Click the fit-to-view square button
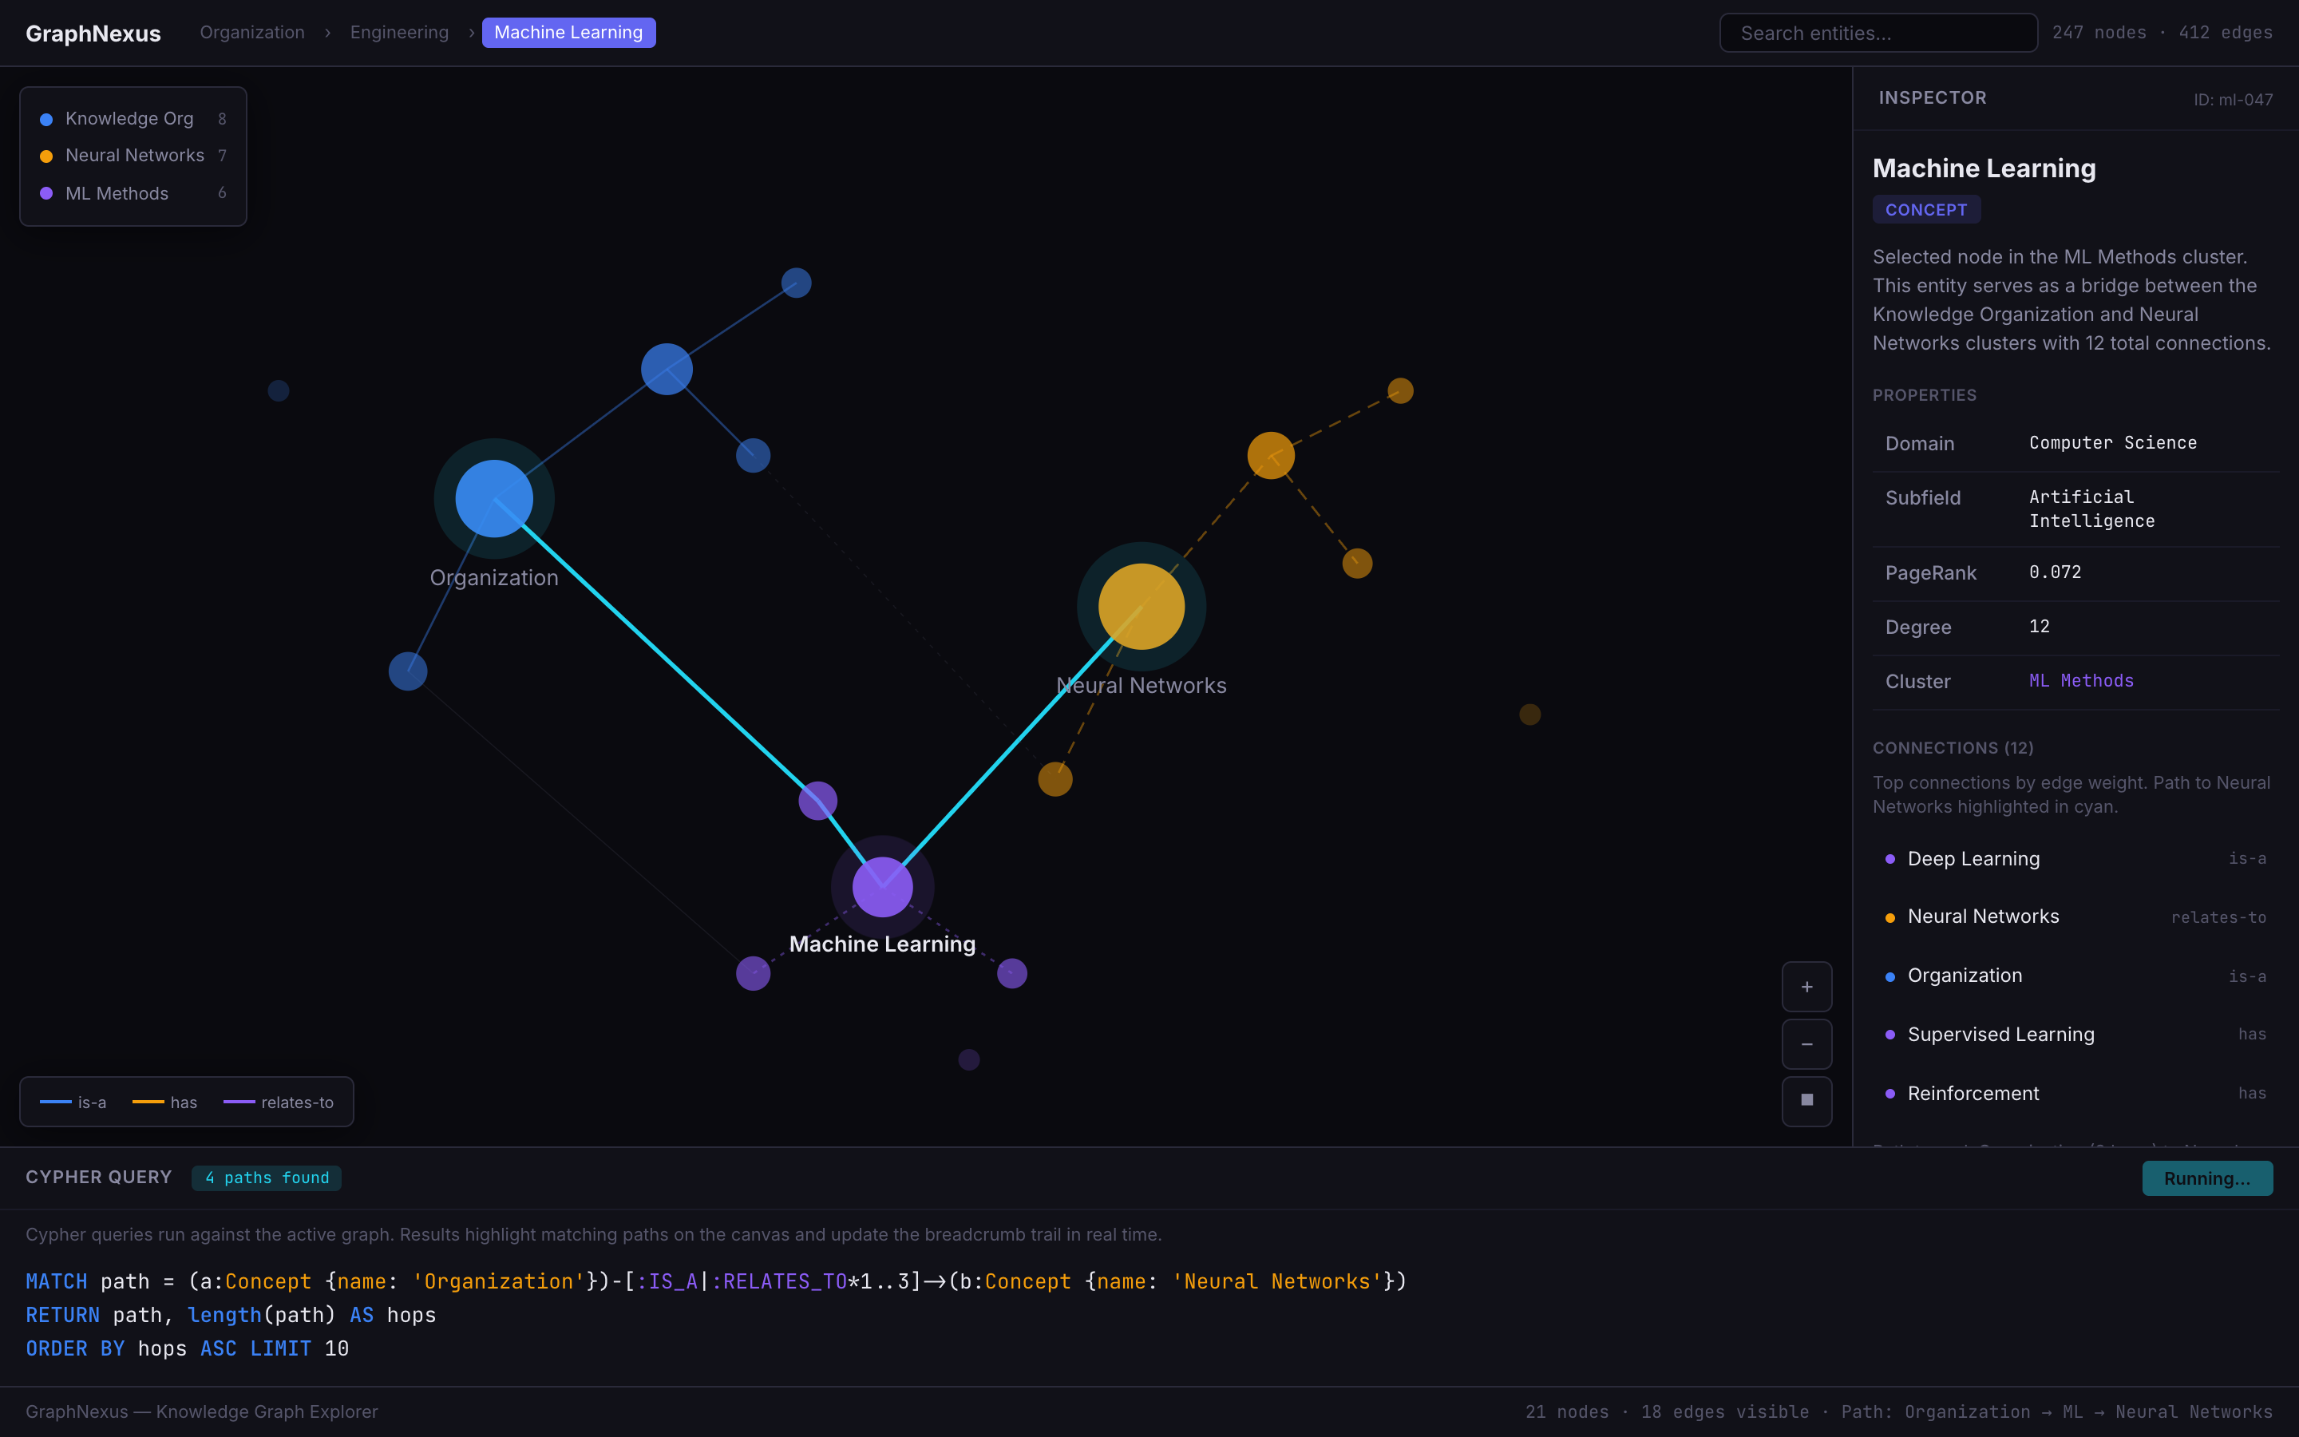Image resolution: width=2299 pixels, height=1437 pixels. tap(1807, 1101)
